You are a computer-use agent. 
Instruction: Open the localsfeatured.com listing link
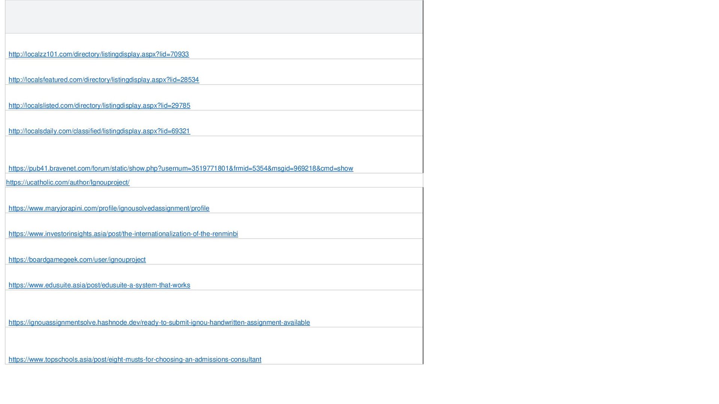pyautogui.click(x=104, y=80)
